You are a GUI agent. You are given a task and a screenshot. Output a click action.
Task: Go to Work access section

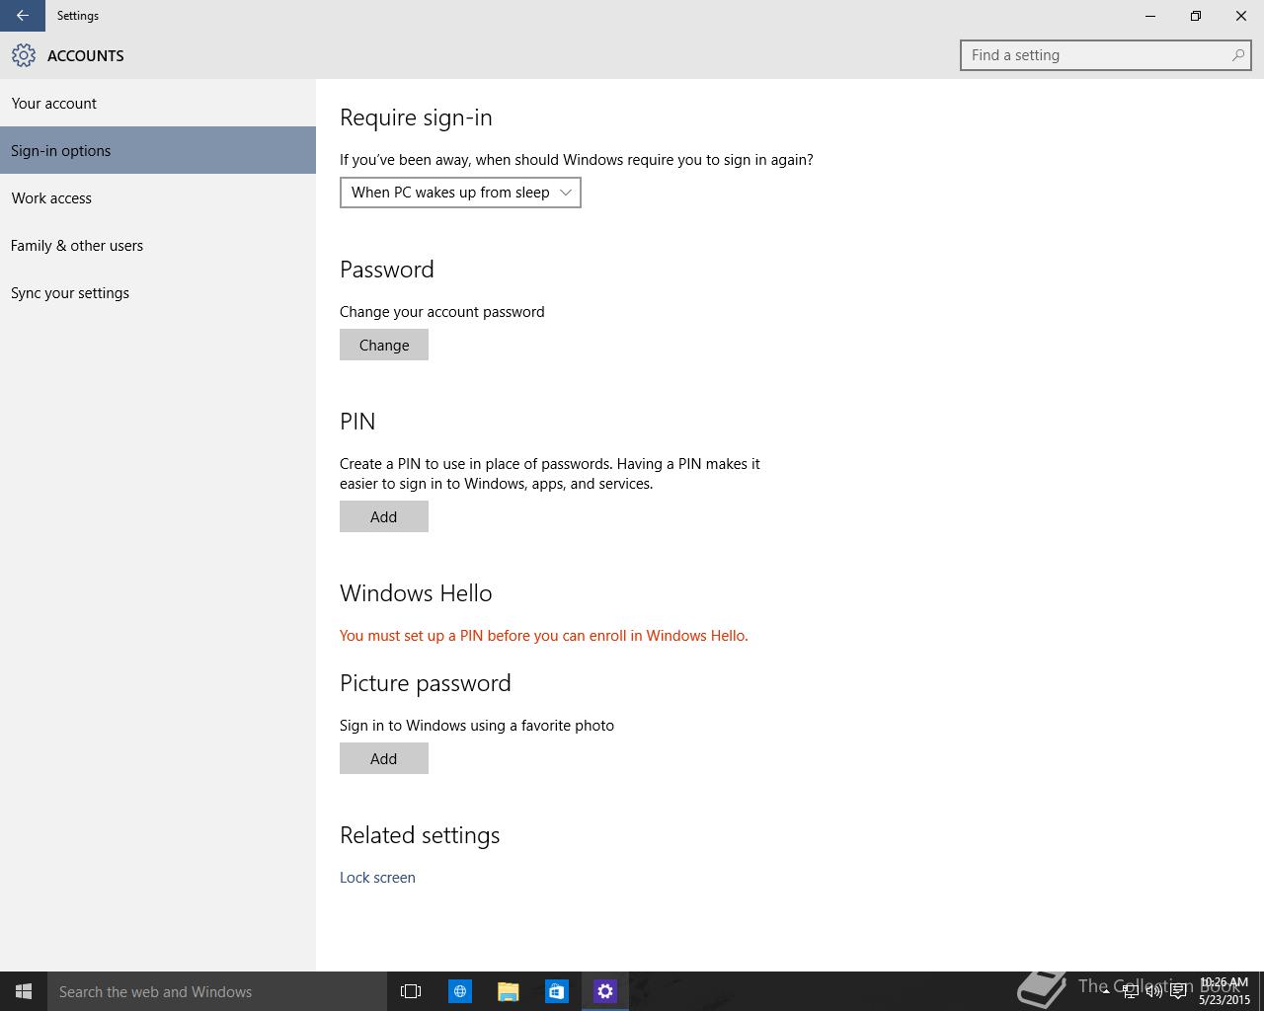[x=158, y=197]
